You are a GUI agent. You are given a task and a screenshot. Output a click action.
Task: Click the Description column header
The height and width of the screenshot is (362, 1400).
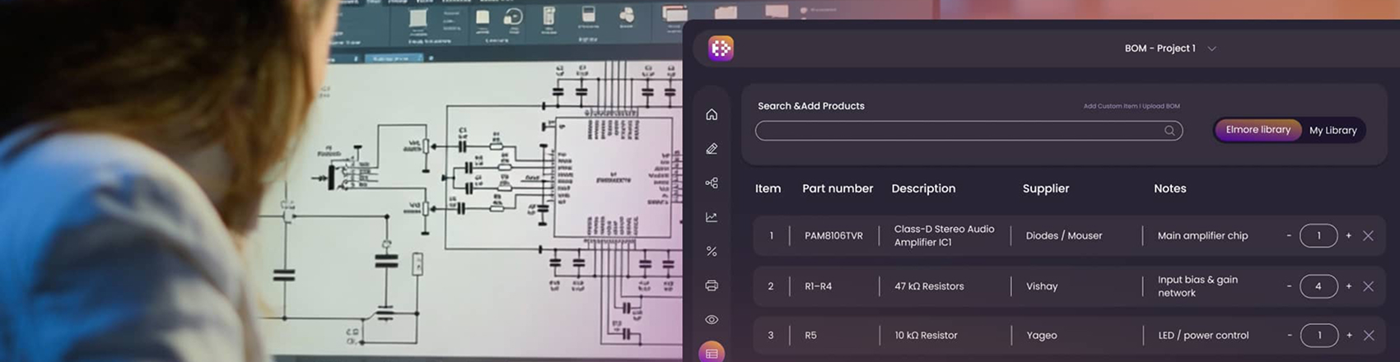[923, 188]
